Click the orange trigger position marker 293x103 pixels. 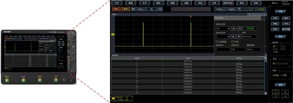click(x=191, y=16)
